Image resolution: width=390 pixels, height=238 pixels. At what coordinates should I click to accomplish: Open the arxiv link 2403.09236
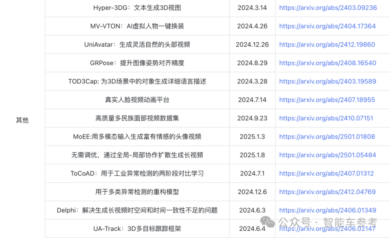328,8
